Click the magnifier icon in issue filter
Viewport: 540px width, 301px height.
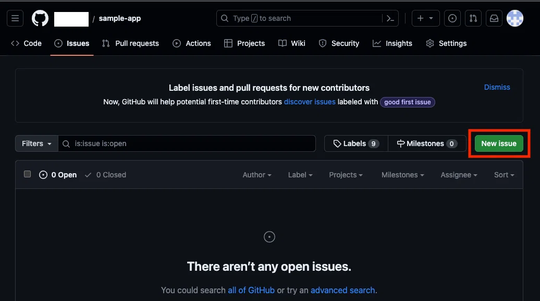click(66, 144)
